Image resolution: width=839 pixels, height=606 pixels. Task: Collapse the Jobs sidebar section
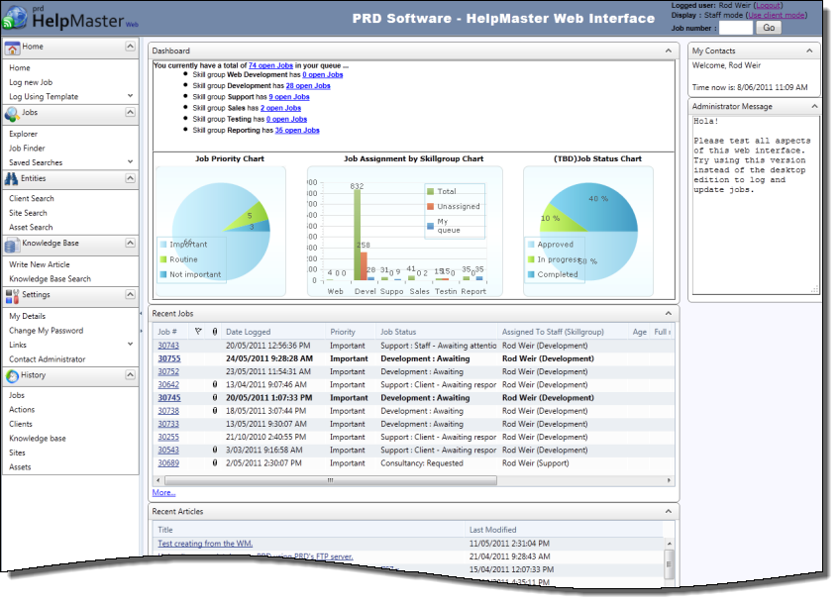coord(130,112)
